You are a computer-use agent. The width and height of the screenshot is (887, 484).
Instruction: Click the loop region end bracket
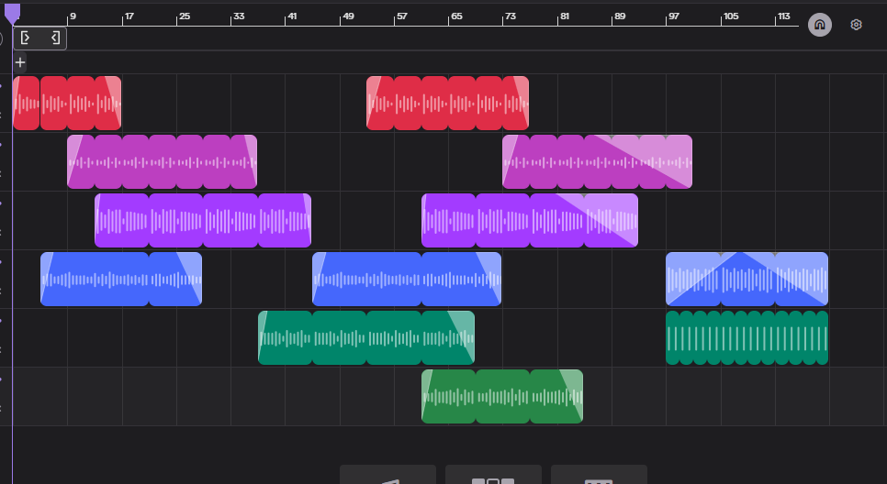click(55, 38)
